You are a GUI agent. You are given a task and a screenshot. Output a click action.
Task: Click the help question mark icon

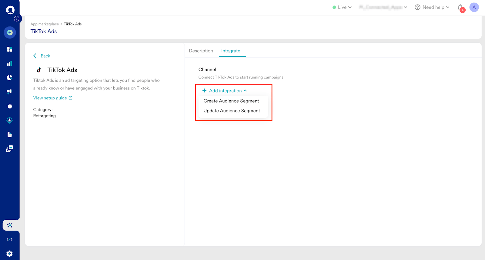coord(417,7)
